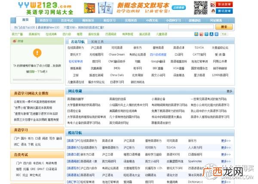
Task: Open the 新浪微博 red button
Action: [221, 4]
